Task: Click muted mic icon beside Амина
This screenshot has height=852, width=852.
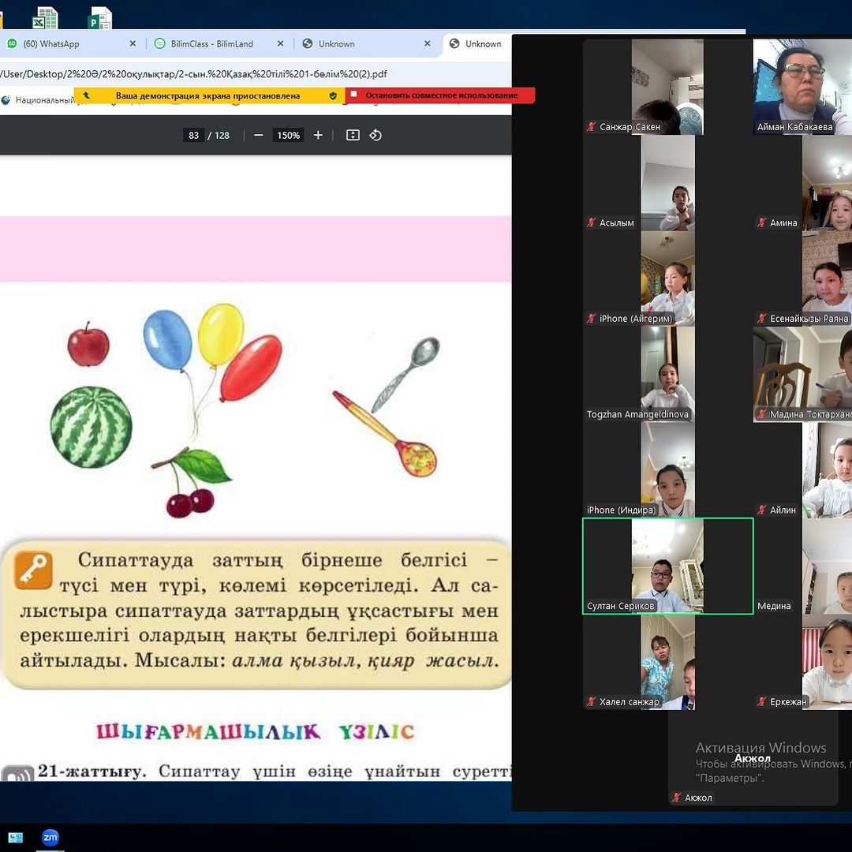Action: tap(762, 222)
